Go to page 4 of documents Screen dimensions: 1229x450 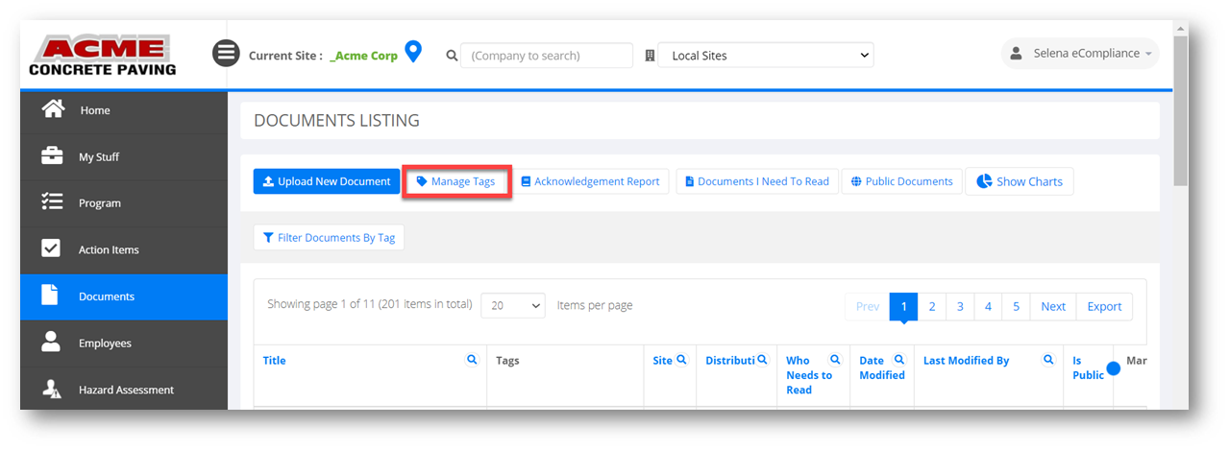988,306
